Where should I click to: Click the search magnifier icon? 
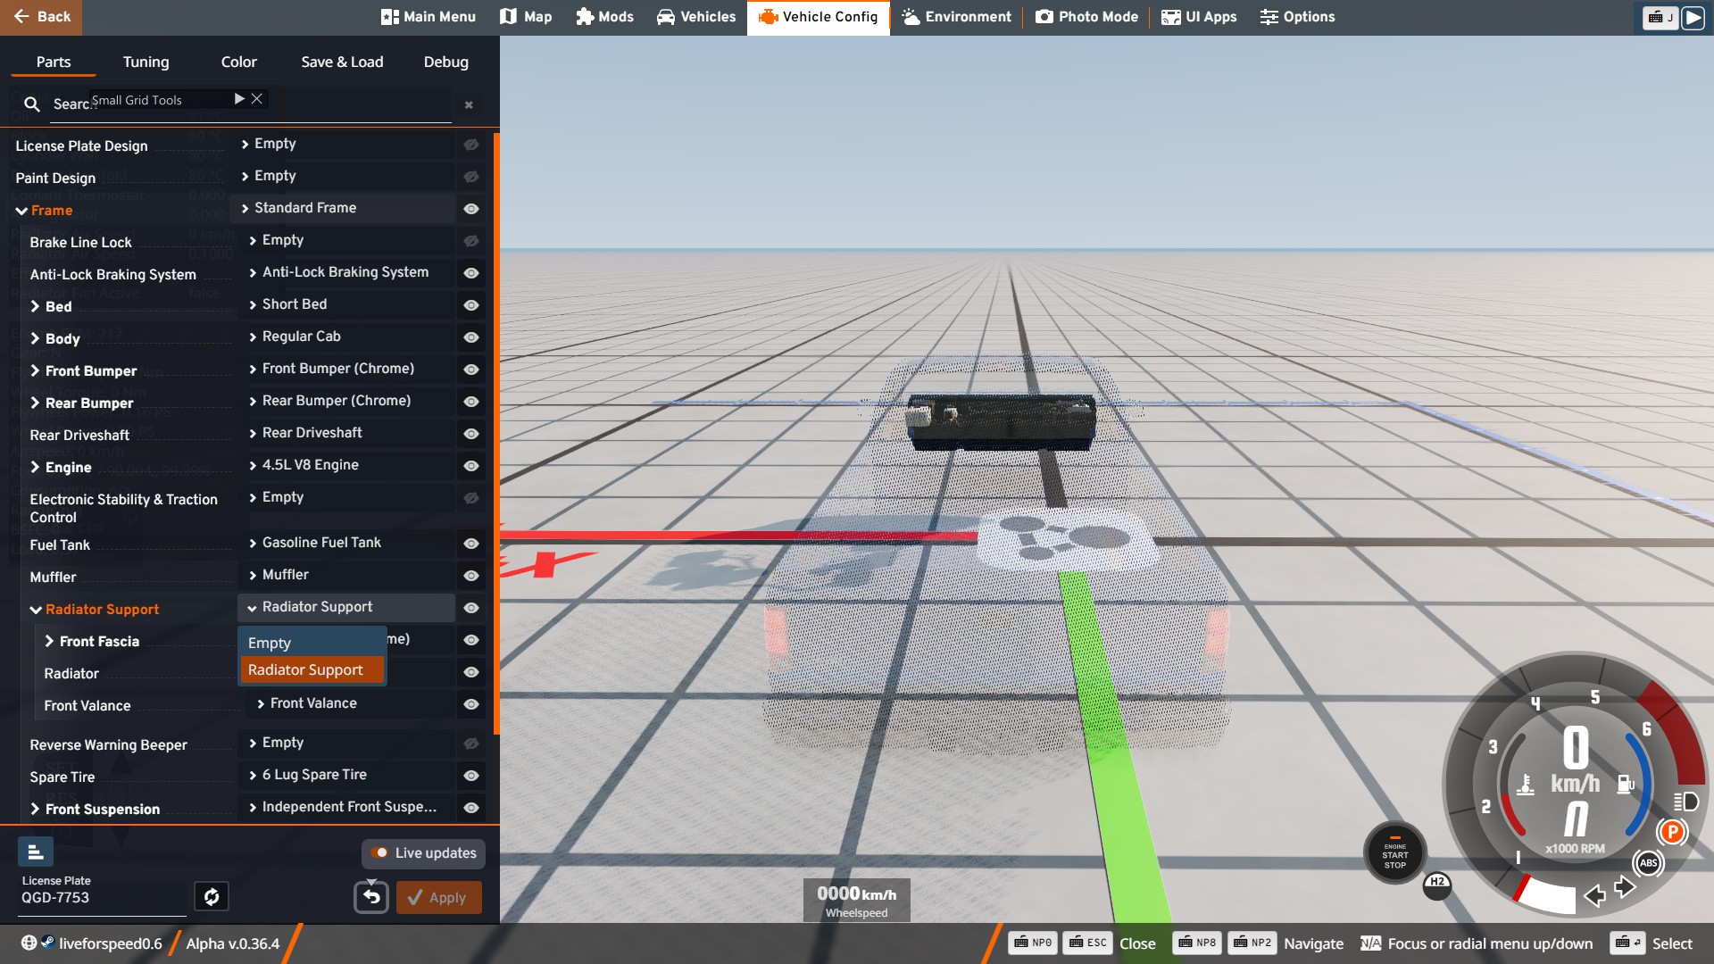(32, 104)
